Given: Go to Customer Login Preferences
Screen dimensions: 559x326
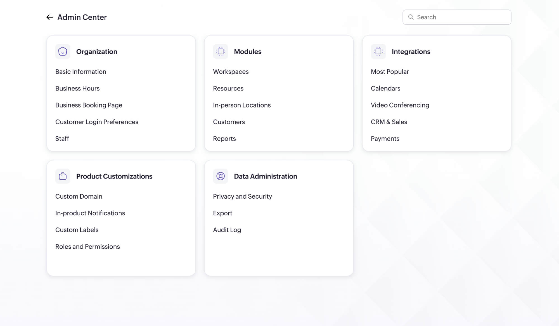Looking at the screenshot, I should 97,122.
